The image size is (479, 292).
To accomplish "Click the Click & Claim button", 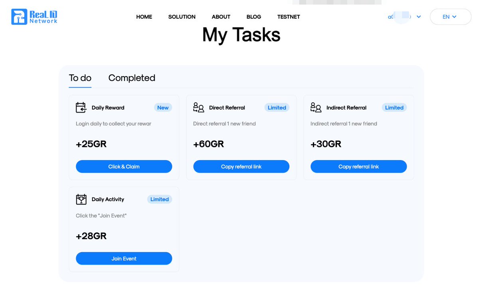I will (124, 167).
